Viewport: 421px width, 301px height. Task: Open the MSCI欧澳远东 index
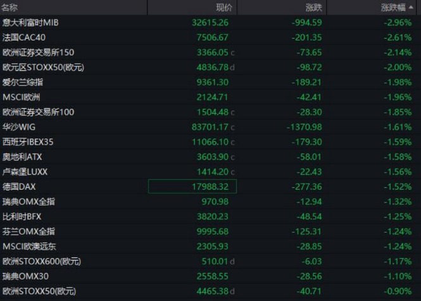click(28, 246)
